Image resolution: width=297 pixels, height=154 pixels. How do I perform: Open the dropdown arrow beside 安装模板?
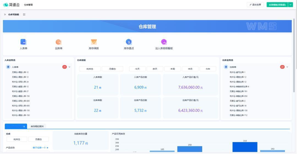pyautogui.click(x=290, y=5)
